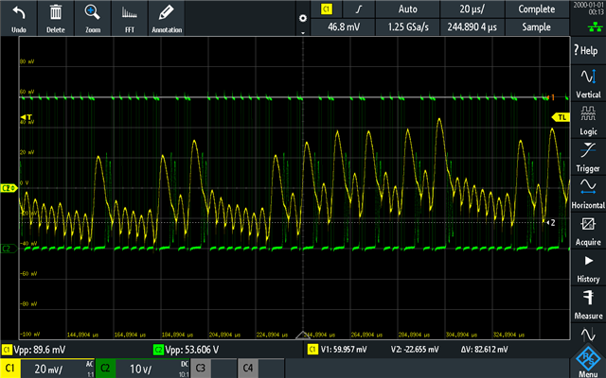
Task: Click the V1: 59.957 mV cursor readout
Action: pos(344,350)
